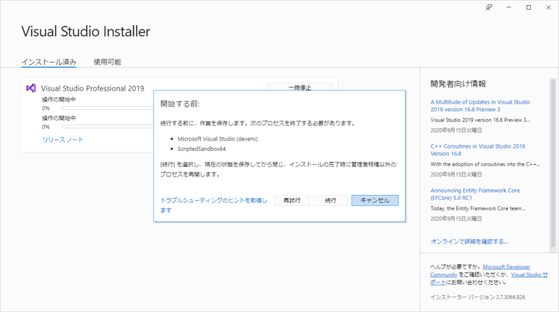
Task: Select the ScriptedSandbox64 process entry
Action: coord(202,149)
